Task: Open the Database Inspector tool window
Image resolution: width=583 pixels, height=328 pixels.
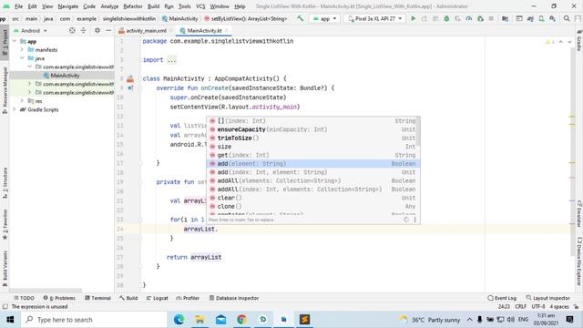Action: [234, 298]
